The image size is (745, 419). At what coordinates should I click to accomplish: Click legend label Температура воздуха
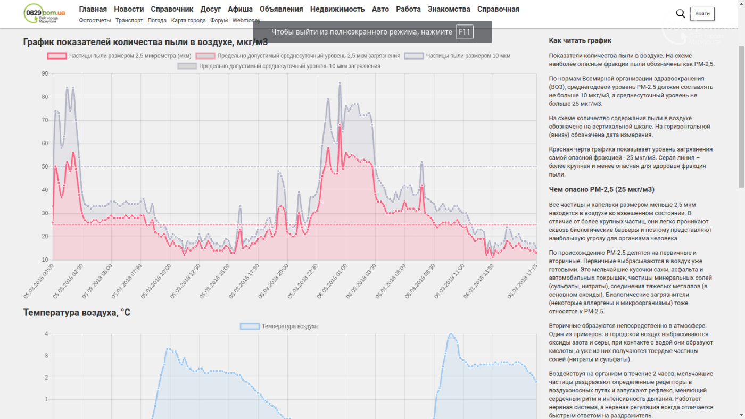tap(289, 326)
